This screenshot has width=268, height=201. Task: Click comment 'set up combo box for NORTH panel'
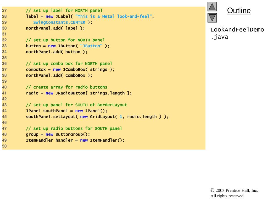tap(69, 64)
